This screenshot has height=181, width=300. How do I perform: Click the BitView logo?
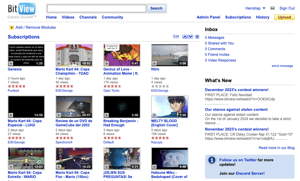coord(22,10)
